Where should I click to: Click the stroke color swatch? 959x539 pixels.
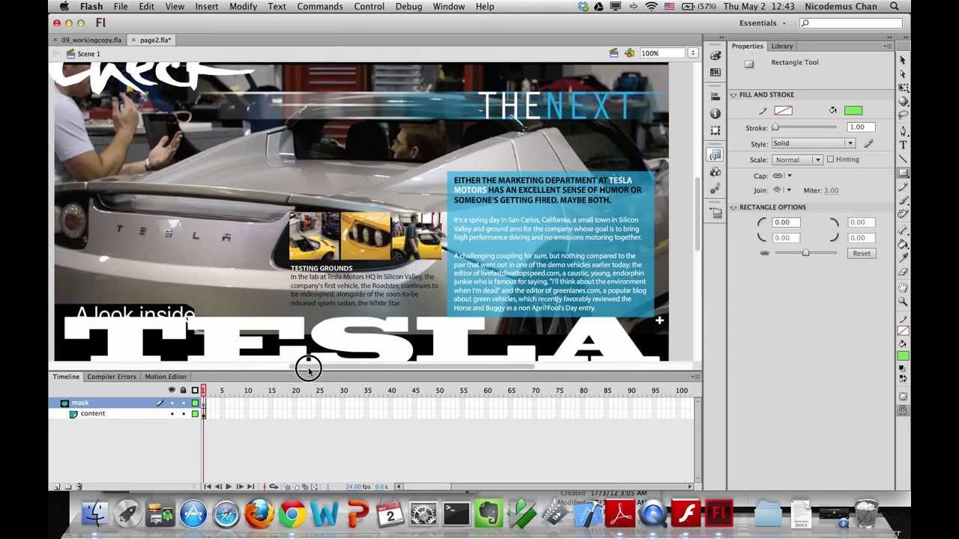click(783, 111)
